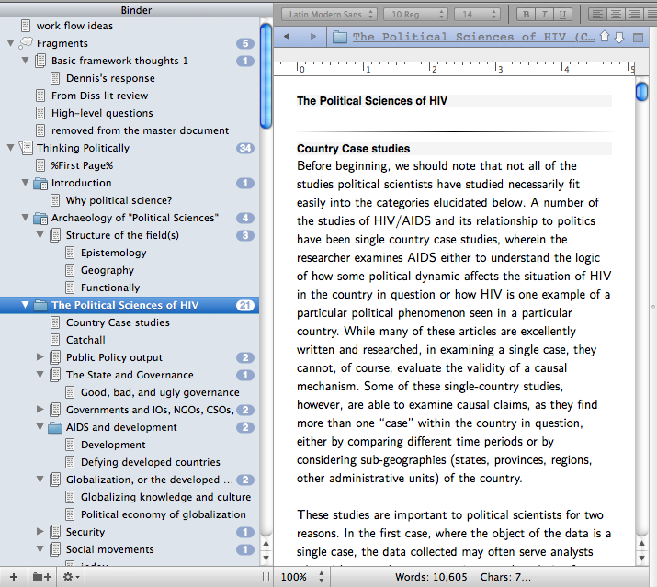The height and width of the screenshot is (587, 657).
Task: Open the 10 Regular typeface dropdown
Action: tap(415, 15)
